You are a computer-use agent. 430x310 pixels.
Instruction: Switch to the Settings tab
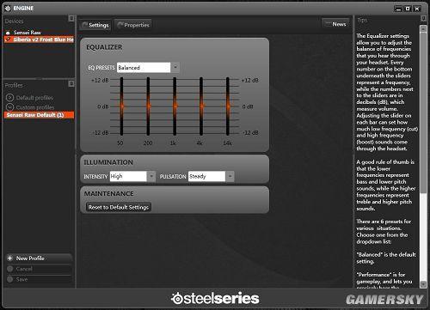(x=95, y=25)
